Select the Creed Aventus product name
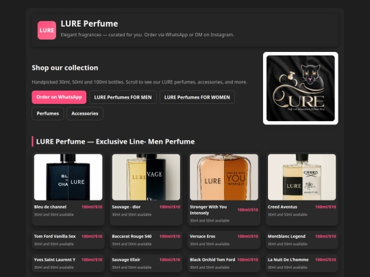 click(282, 207)
